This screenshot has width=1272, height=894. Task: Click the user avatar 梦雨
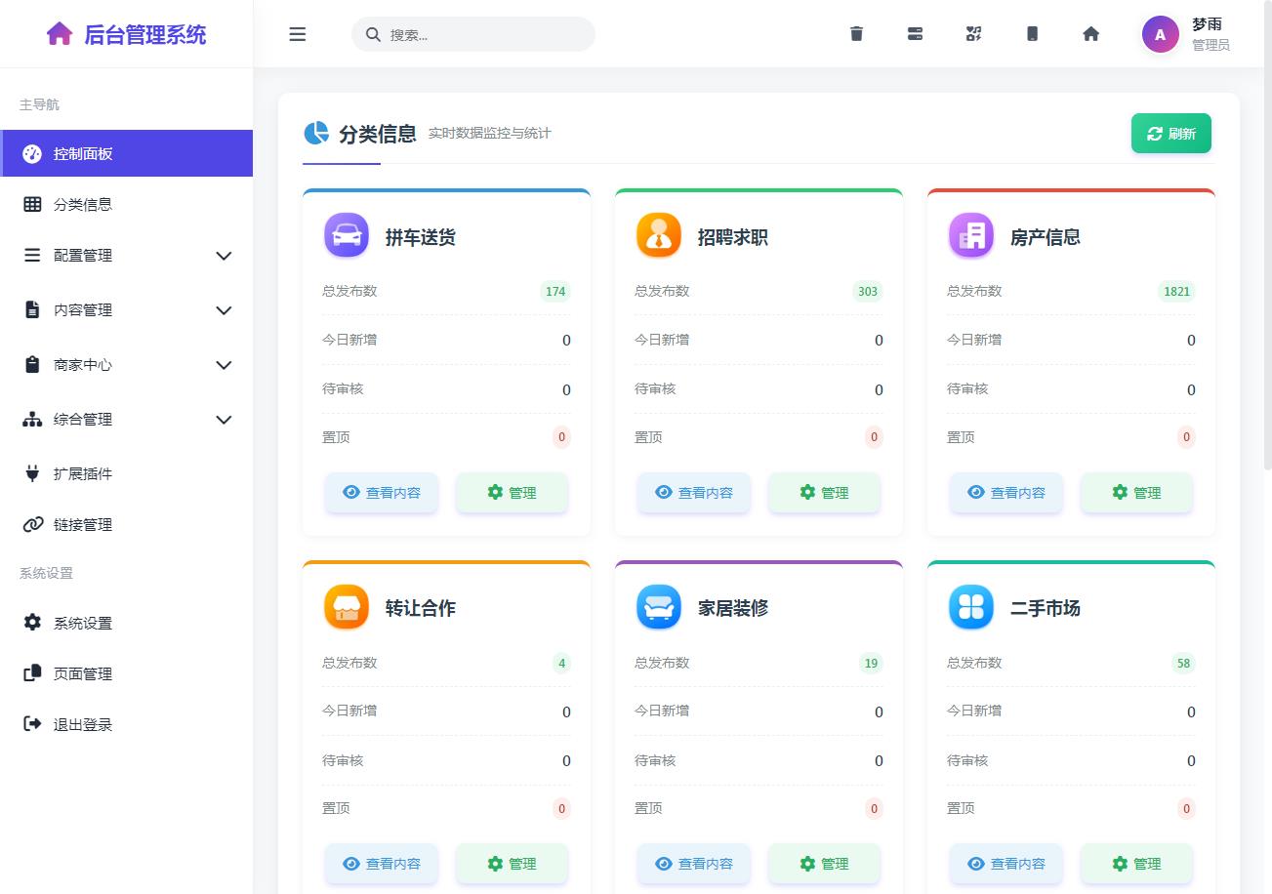tap(1160, 34)
